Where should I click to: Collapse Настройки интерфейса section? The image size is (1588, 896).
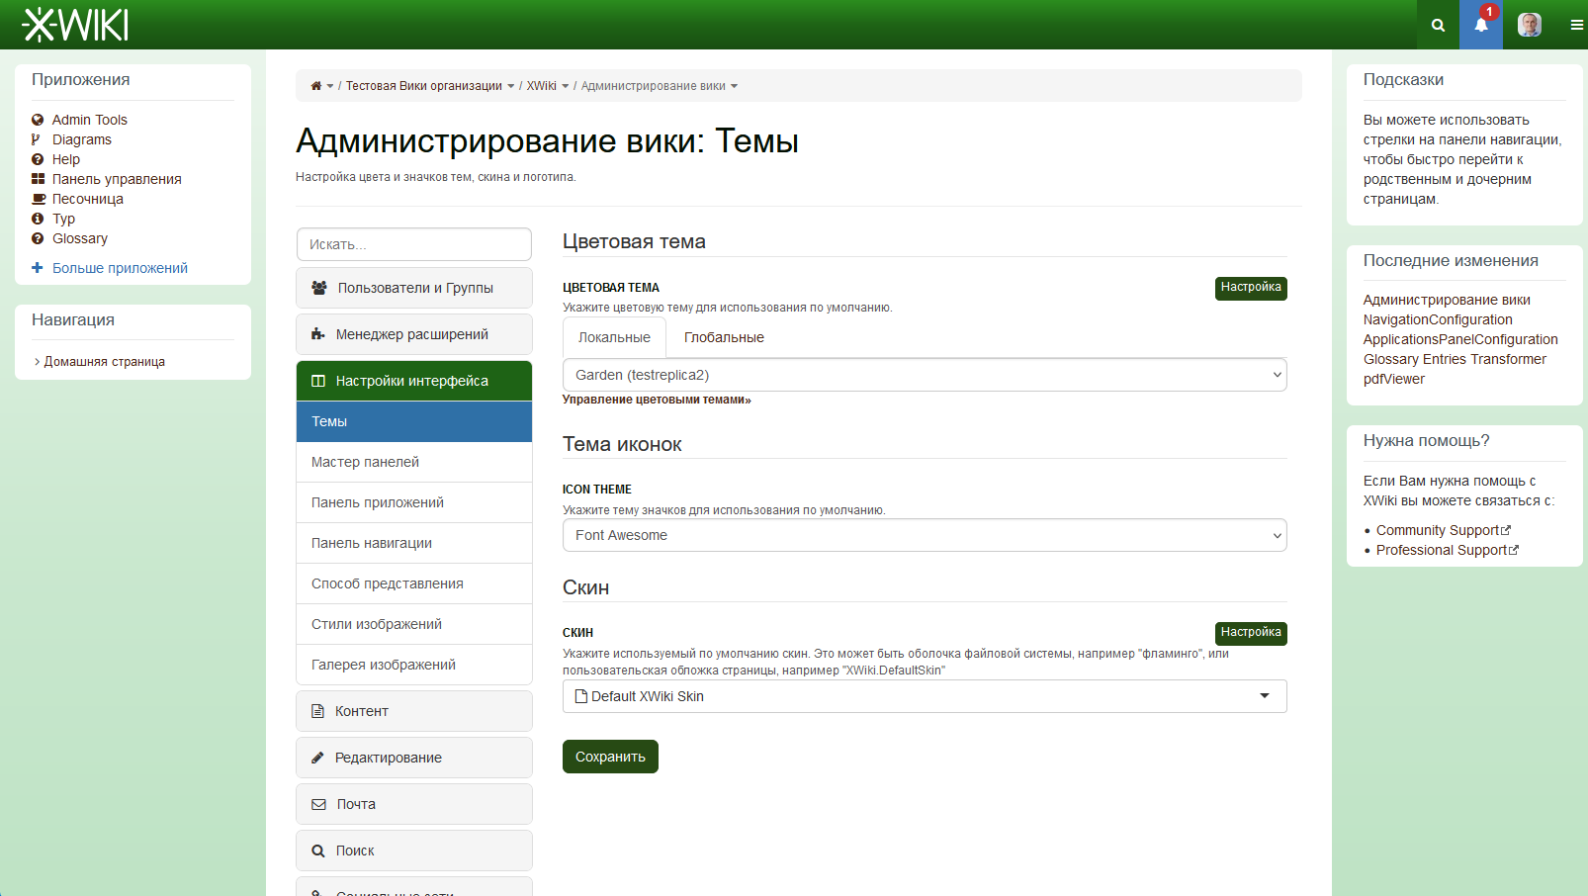click(x=414, y=381)
